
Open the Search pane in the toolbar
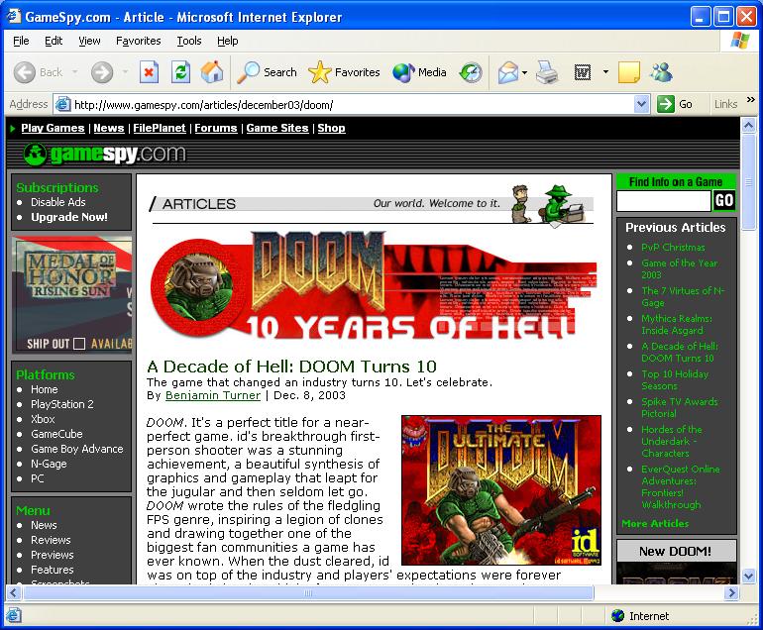(267, 72)
